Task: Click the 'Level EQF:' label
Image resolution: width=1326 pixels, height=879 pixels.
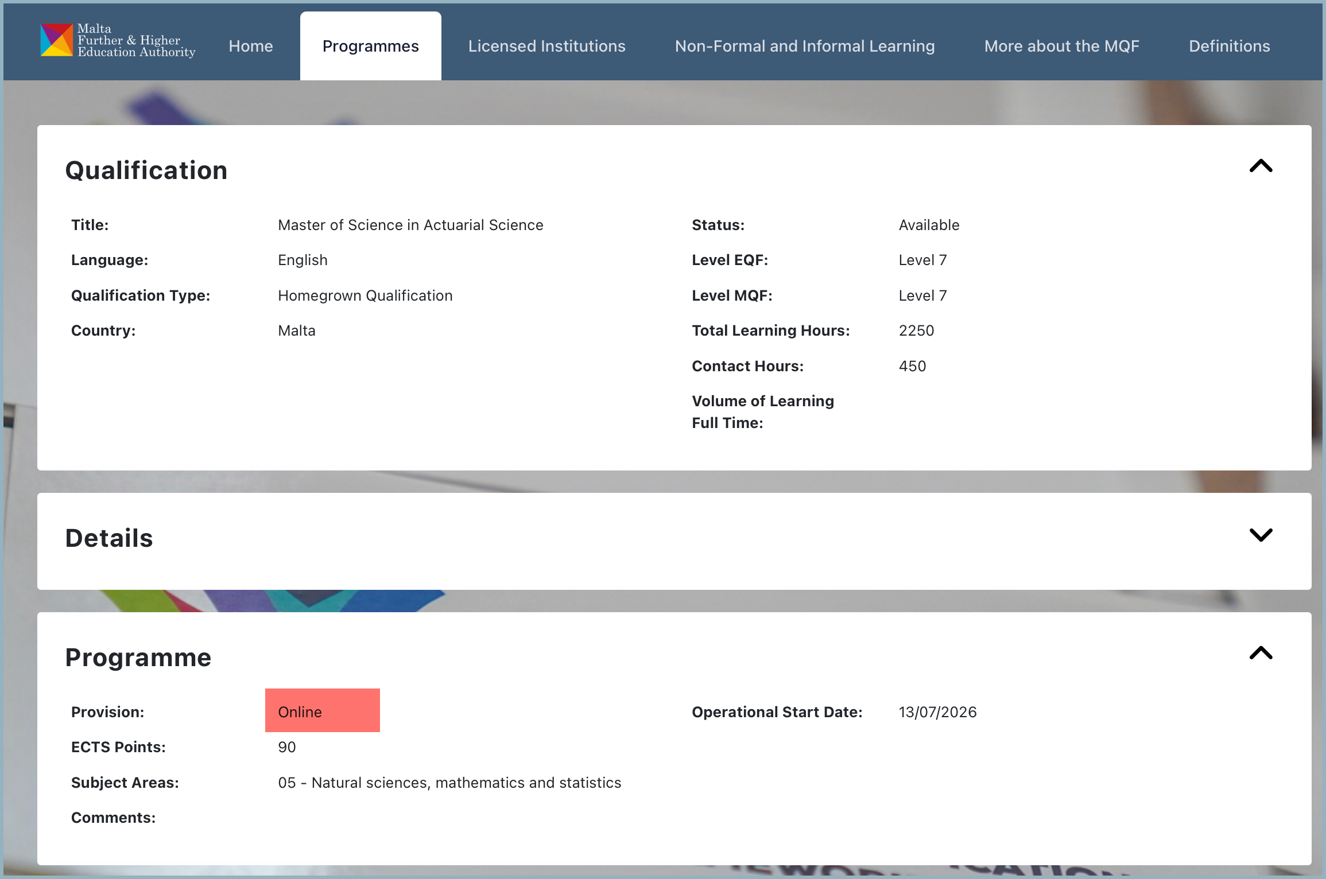Action: pyautogui.click(x=730, y=260)
